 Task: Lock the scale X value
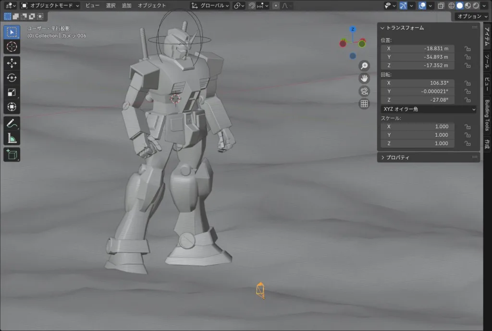(467, 126)
